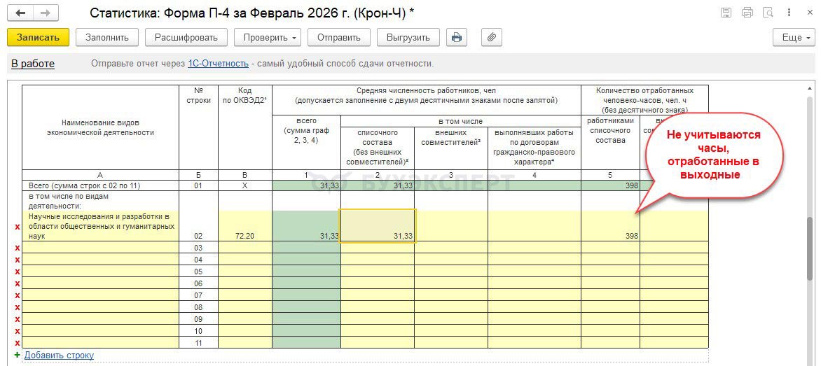The width and height of the screenshot is (821, 366).
Task: Open the three-dot more options menu
Action: [x=789, y=13]
